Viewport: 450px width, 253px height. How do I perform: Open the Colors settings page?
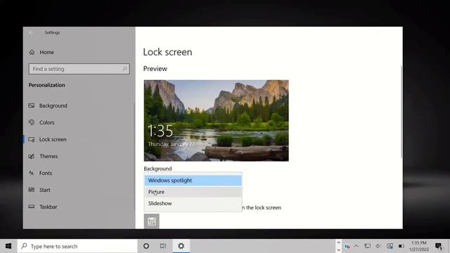pos(47,122)
